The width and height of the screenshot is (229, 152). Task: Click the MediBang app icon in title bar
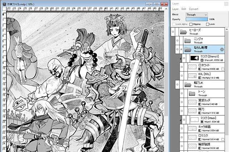click(x=4, y=4)
